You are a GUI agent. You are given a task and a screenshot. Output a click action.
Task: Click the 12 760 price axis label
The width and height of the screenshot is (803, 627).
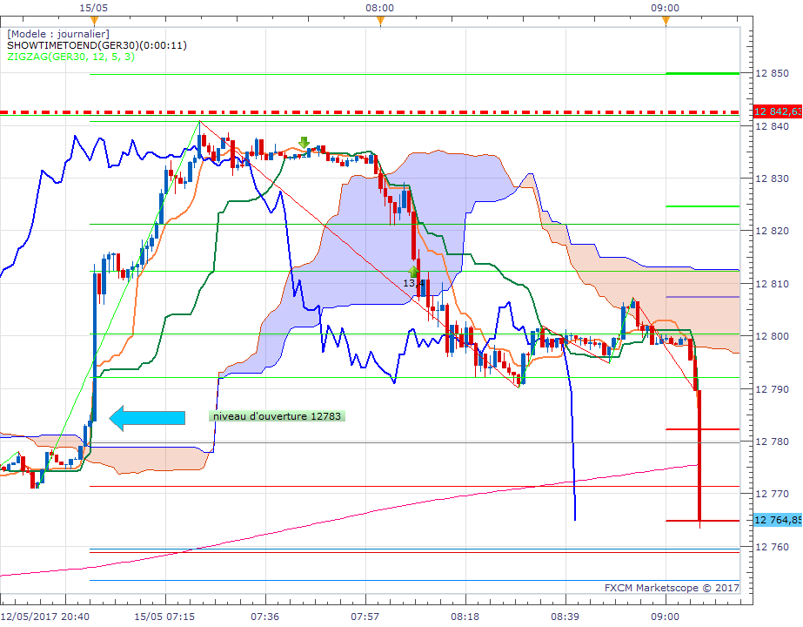coord(772,547)
